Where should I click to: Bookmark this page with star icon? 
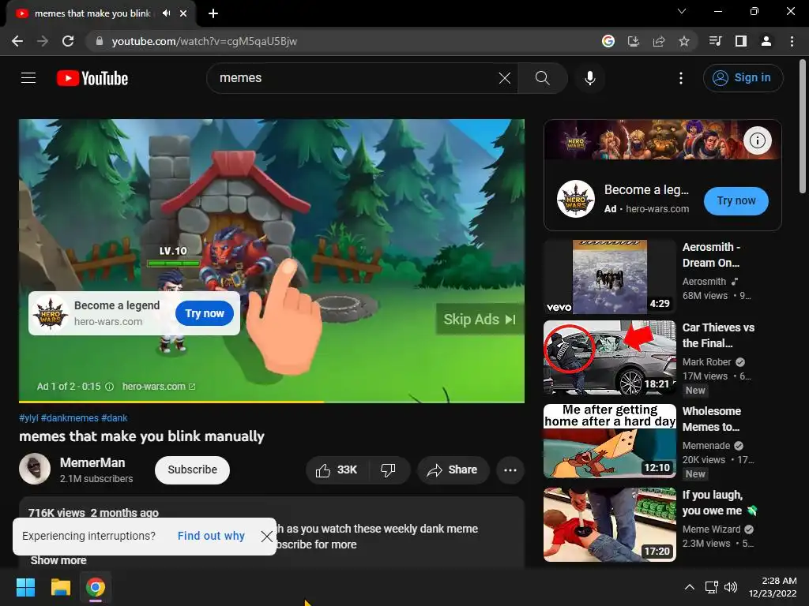tap(684, 41)
